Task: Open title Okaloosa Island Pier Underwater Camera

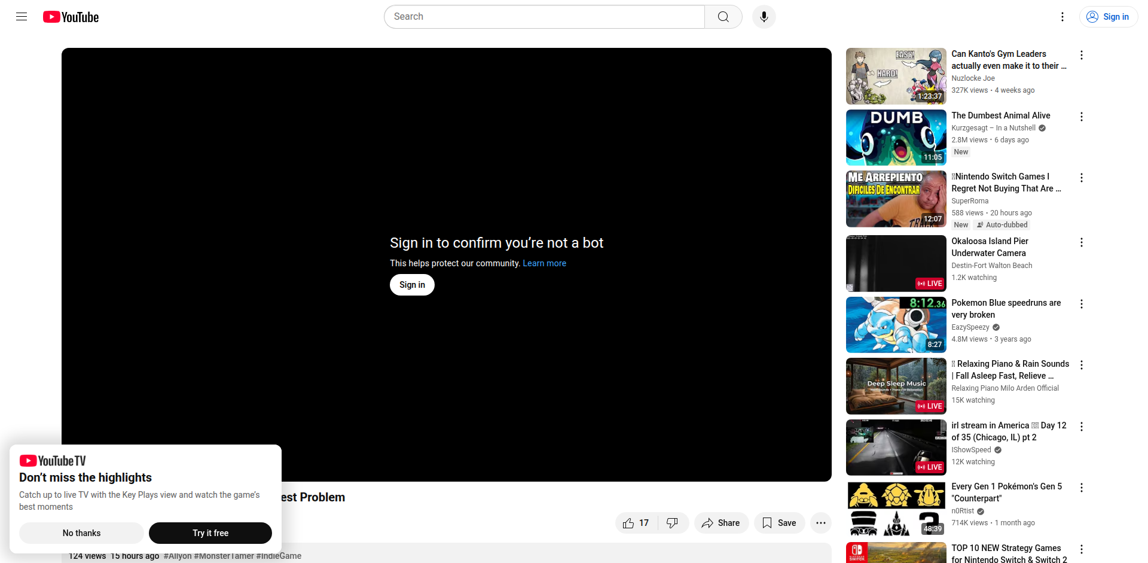Action: (990, 247)
